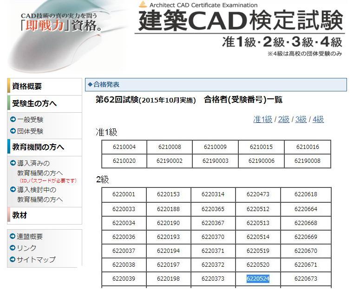Click the red ID,パスワードが必要です note
The width and height of the screenshot is (353, 289).
(x=48, y=180)
